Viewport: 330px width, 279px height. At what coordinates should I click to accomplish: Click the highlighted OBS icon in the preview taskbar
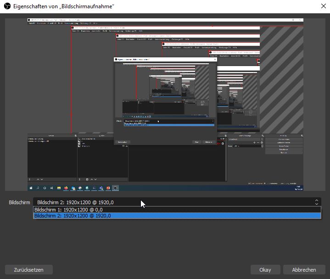(x=115, y=188)
